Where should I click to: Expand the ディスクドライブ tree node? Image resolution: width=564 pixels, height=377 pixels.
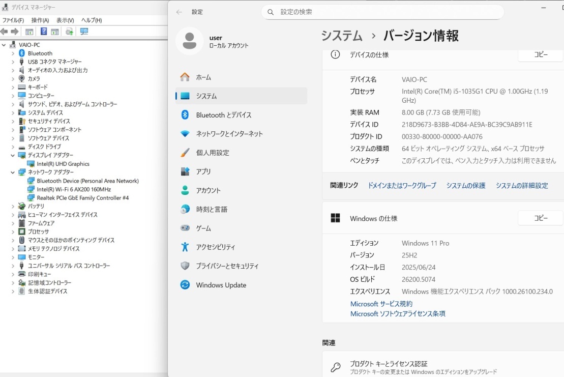click(12, 147)
